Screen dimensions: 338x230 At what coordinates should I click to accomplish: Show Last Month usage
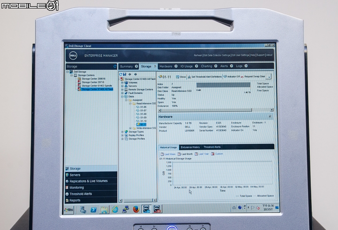point(185,154)
